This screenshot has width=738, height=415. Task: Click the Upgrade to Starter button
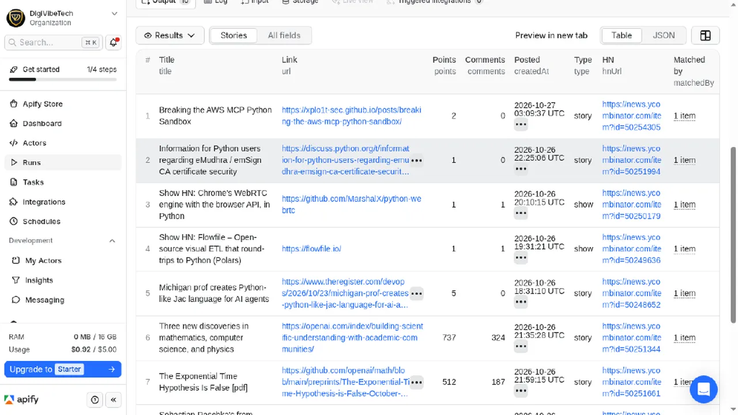tap(63, 369)
